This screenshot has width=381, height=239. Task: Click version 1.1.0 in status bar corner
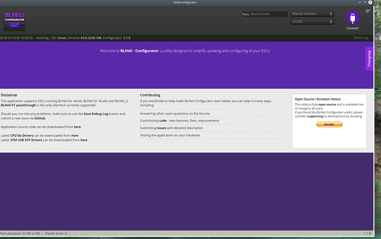(367, 233)
